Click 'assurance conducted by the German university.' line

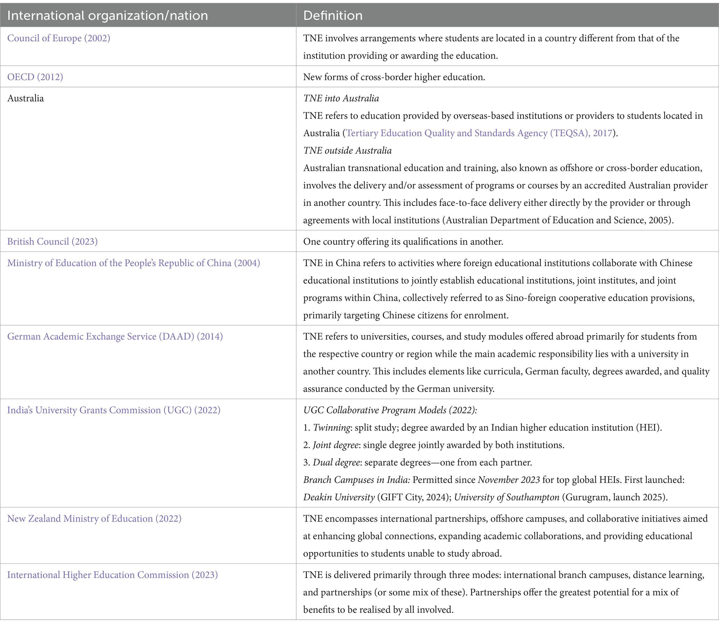(x=399, y=389)
